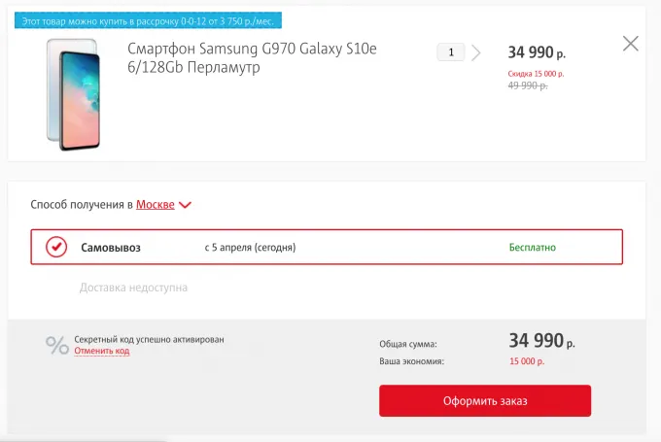Click the Скидка 15 000 р. text
661x442 pixels.
(536, 73)
